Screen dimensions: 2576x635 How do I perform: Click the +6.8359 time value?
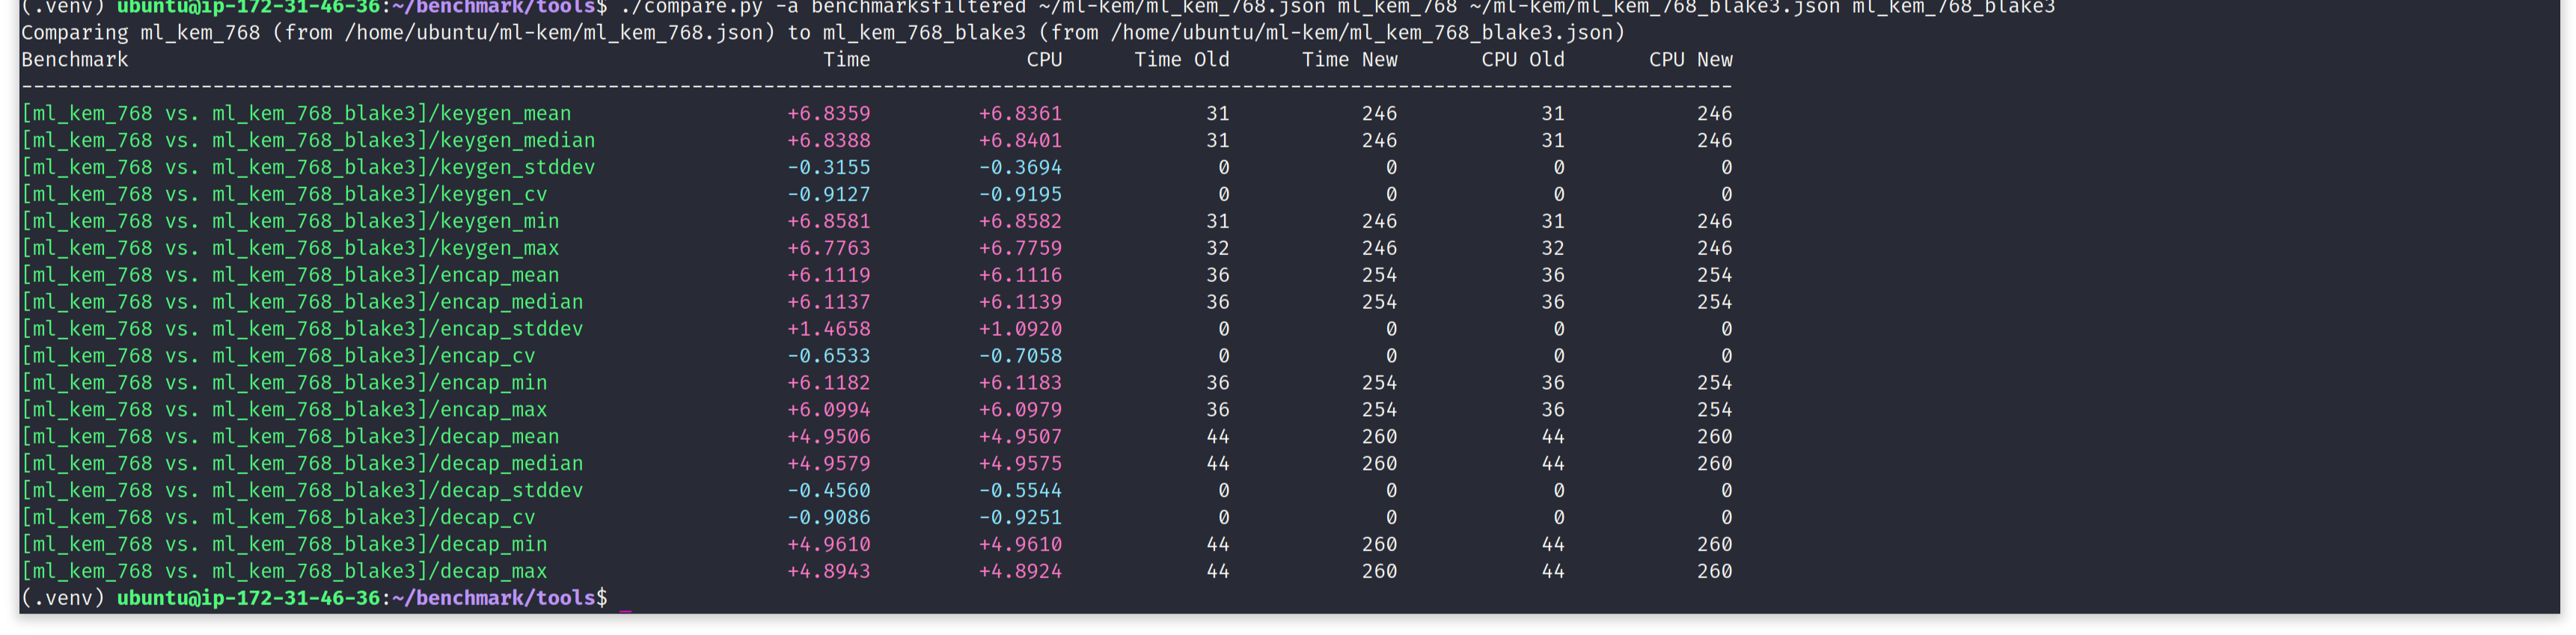coord(828,114)
